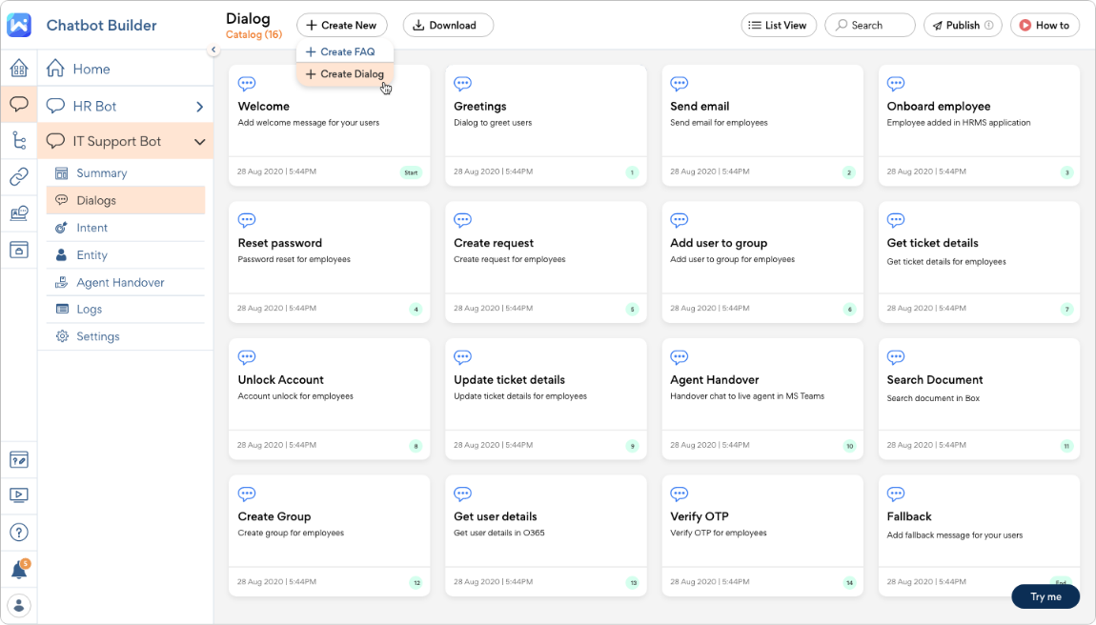Click the Agent Handover card chat icon
This screenshot has width=1096, height=625.
pos(680,357)
